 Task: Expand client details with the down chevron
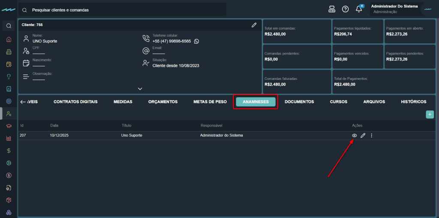click(140, 89)
